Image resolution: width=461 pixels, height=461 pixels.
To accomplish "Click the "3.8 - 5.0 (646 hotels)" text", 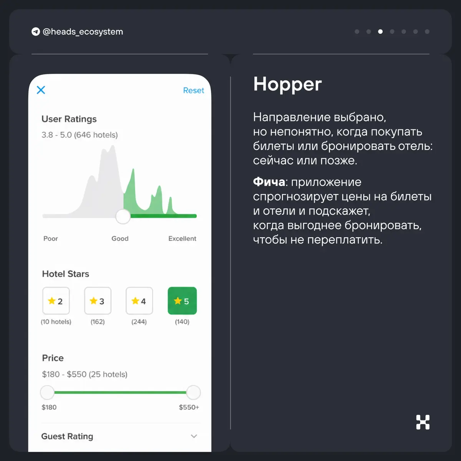I will tap(80, 135).
